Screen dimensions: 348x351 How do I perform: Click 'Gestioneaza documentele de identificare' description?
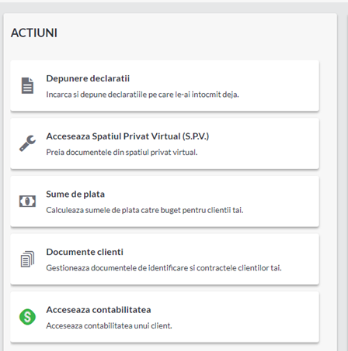point(164,268)
